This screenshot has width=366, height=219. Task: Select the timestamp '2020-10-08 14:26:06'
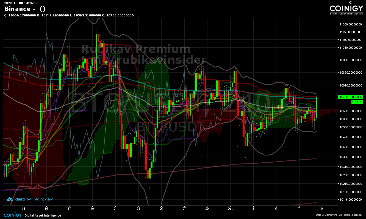[21, 3]
